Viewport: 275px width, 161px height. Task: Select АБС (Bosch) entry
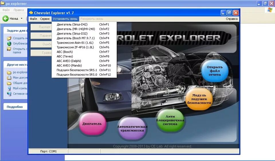pos(84,52)
